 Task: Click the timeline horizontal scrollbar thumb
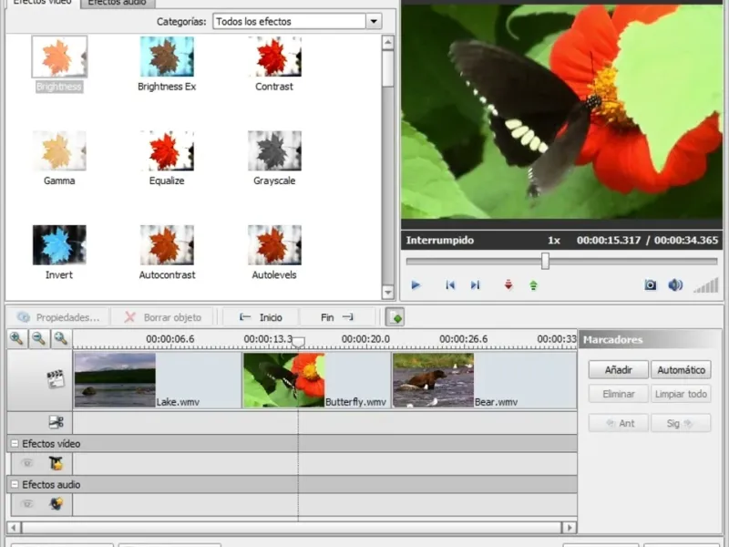click(292, 528)
